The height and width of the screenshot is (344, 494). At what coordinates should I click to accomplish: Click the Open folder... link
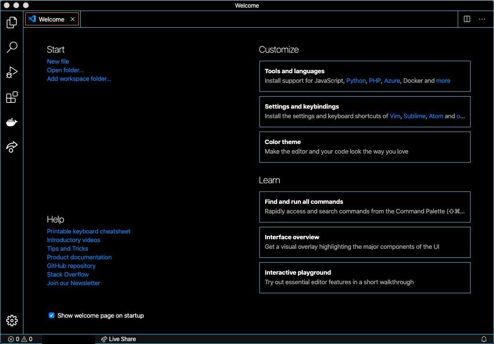click(x=65, y=70)
